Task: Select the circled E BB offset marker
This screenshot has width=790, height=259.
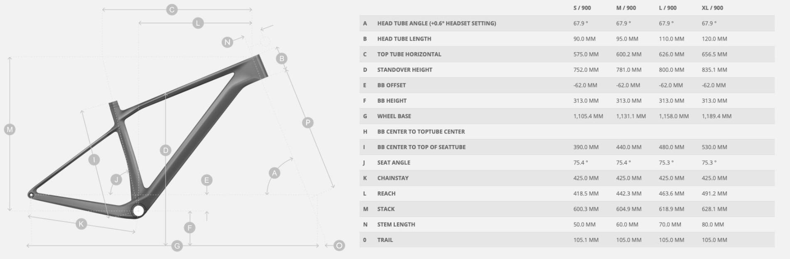Action: coord(206,180)
